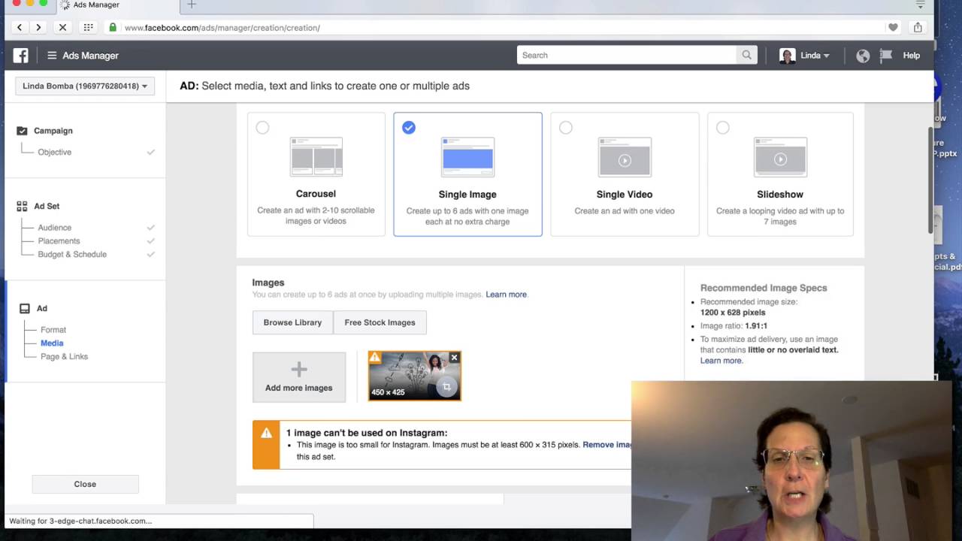Select the Slideshow radio button
962x541 pixels.
pyautogui.click(x=723, y=128)
